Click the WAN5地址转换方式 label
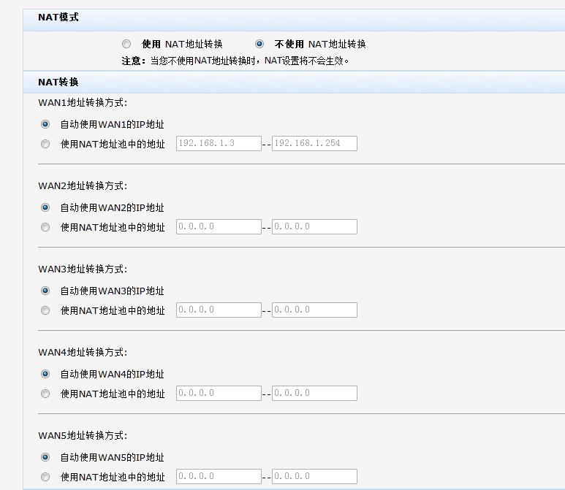The height and width of the screenshot is (490, 565). tap(83, 436)
